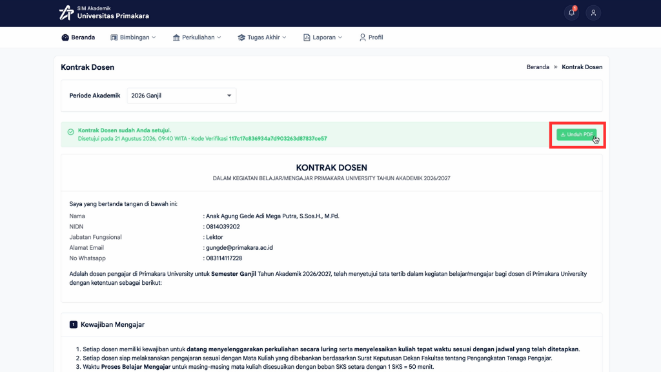This screenshot has height=372, width=661.
Task: Click the KONTRAK DOSEN document title
Action: tap(331, 167)
